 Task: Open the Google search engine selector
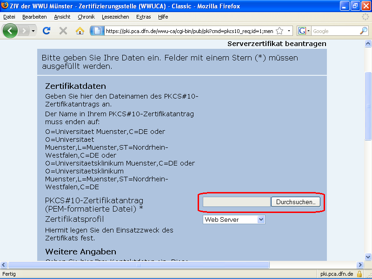304,31
